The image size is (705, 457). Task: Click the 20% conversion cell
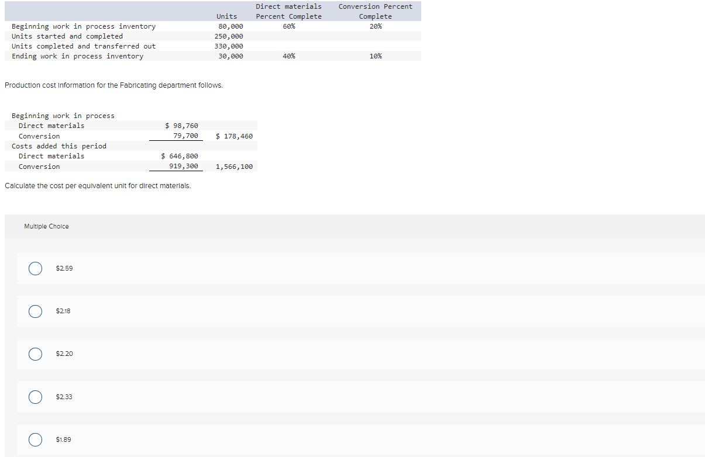[x=376, y=26]
